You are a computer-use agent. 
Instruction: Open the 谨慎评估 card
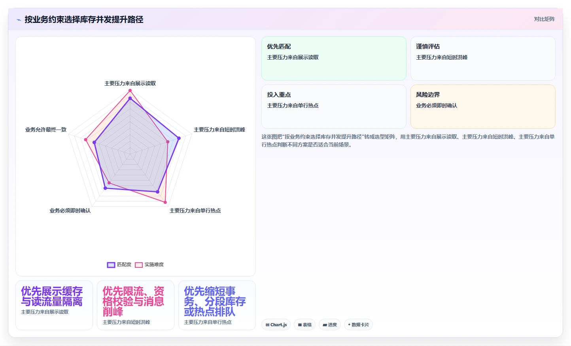click(x=483, y=58)
